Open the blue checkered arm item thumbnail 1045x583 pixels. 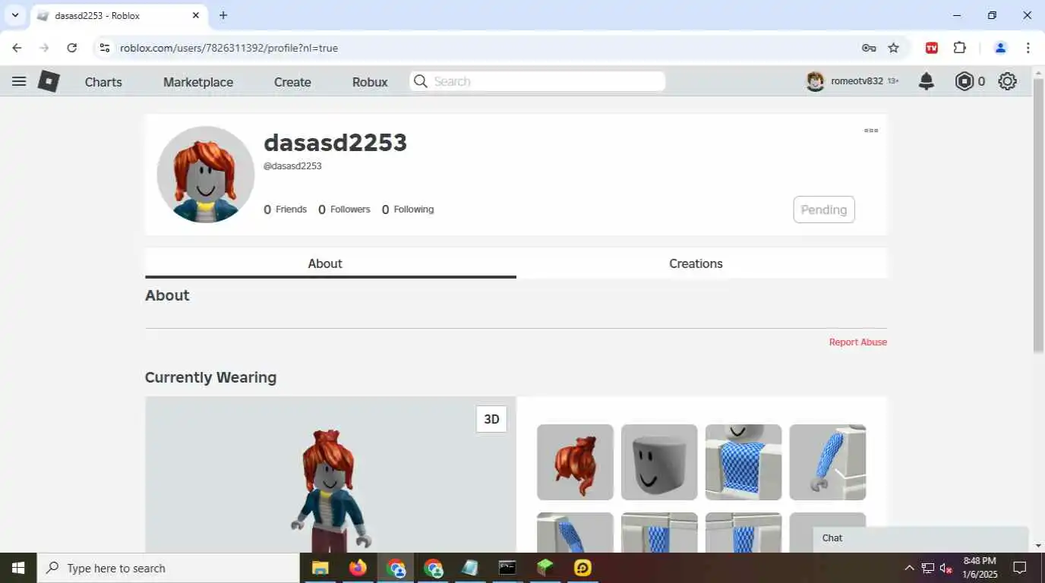coord(828,462)
